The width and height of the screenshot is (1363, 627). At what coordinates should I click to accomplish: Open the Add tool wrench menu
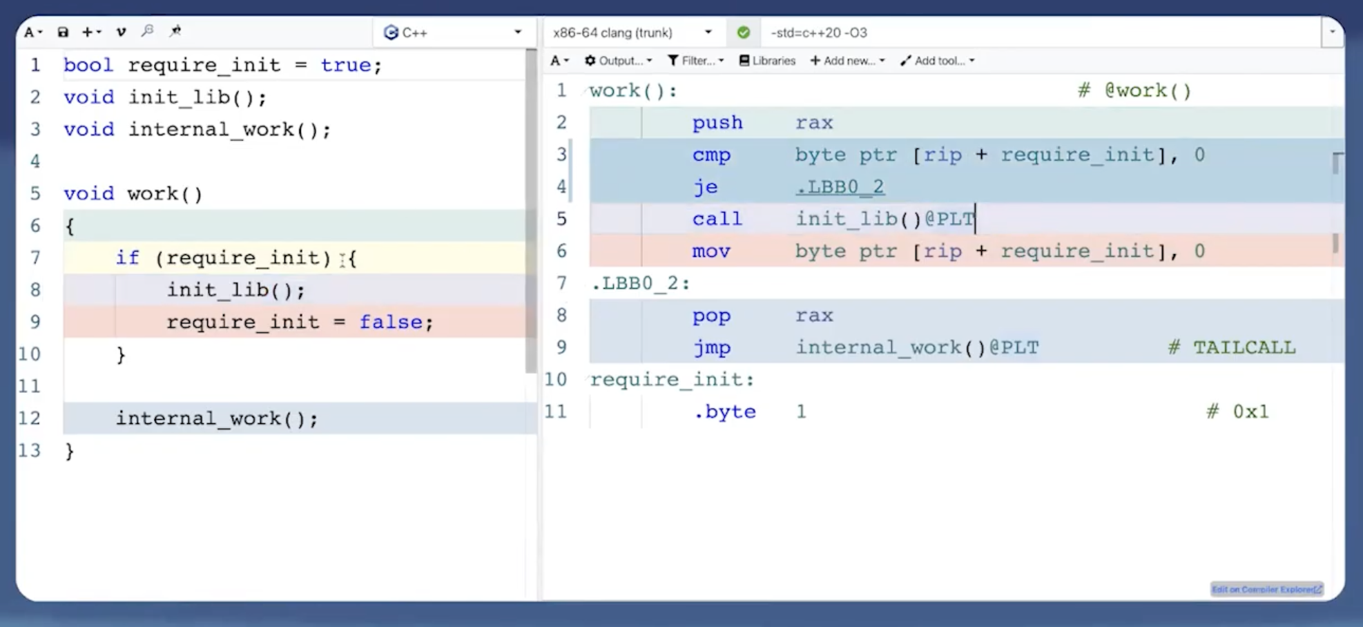point(937,61)
